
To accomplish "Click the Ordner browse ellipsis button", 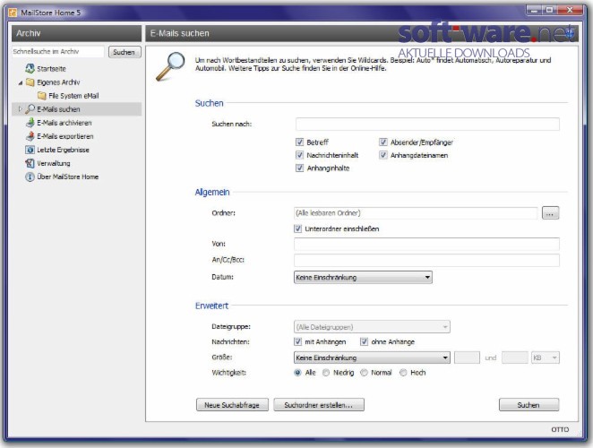I will 550,213.
